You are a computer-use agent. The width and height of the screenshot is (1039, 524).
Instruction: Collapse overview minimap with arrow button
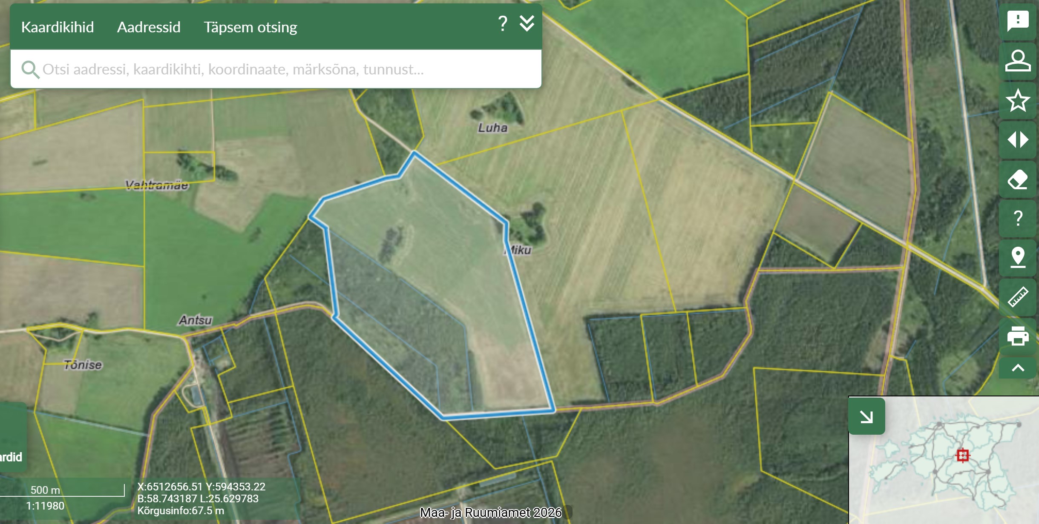pos(866,416)
